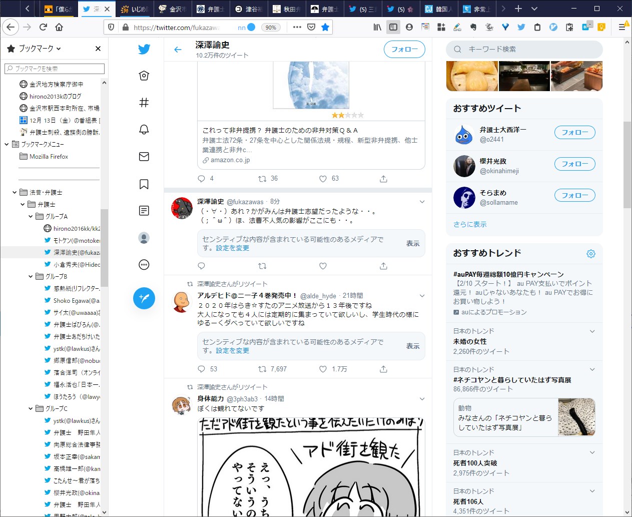632x517 pixels.
Task: Like the アルデヒド tweet with 1.7万 likes
Action: point(323,369)
